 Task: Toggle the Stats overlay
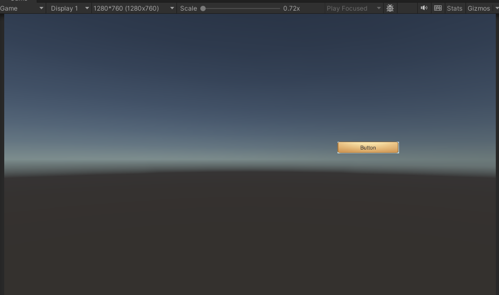(454, 8)
